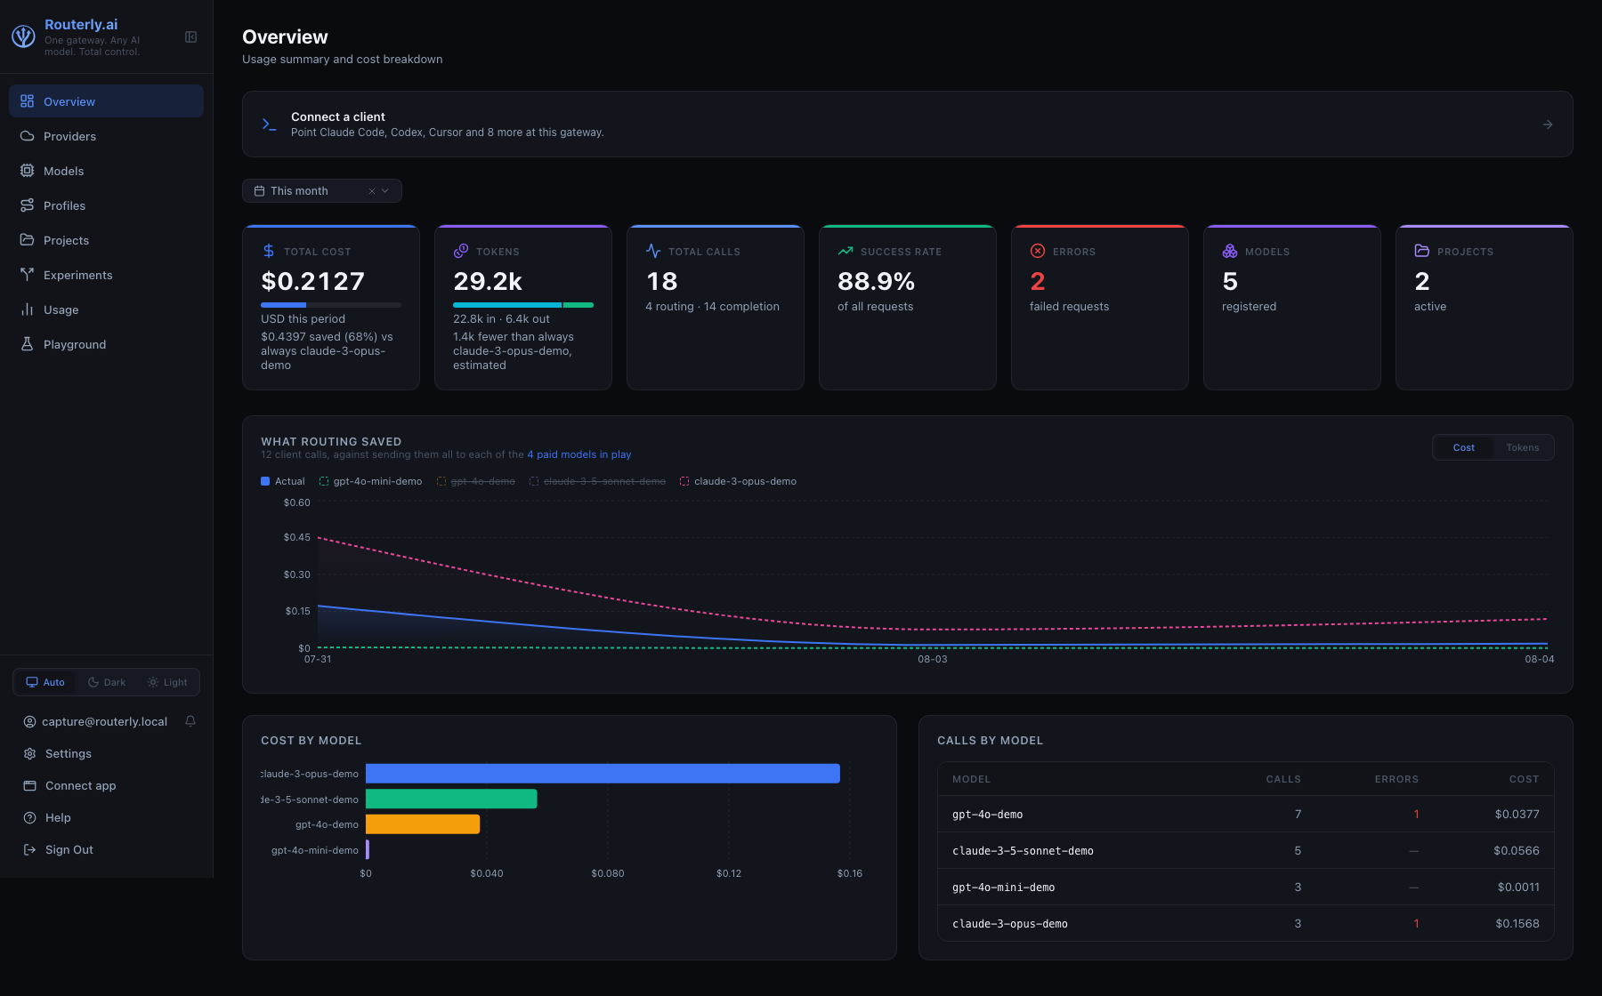Viewport: 1602px width, 996px height.
Task: Click the Success Rate trending-up icon
Action: tap(845, 251)
